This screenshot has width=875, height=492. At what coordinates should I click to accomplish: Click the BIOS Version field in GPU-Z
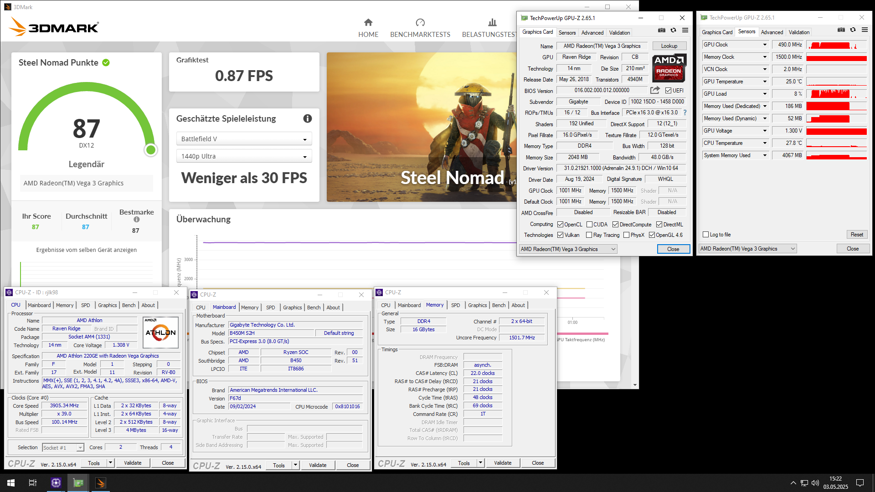point(602,91)
